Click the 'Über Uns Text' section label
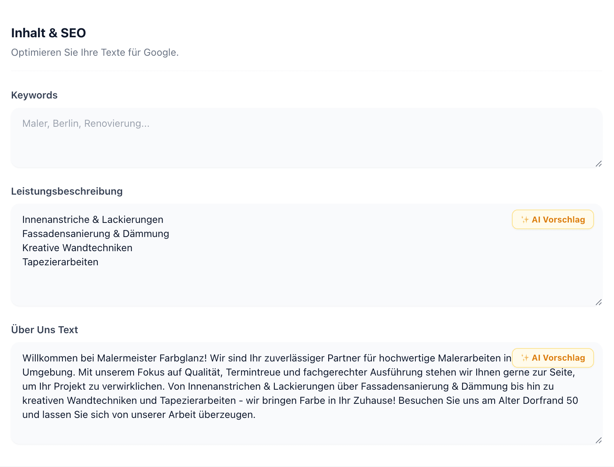The image size is (614, 467). point(44,329)
